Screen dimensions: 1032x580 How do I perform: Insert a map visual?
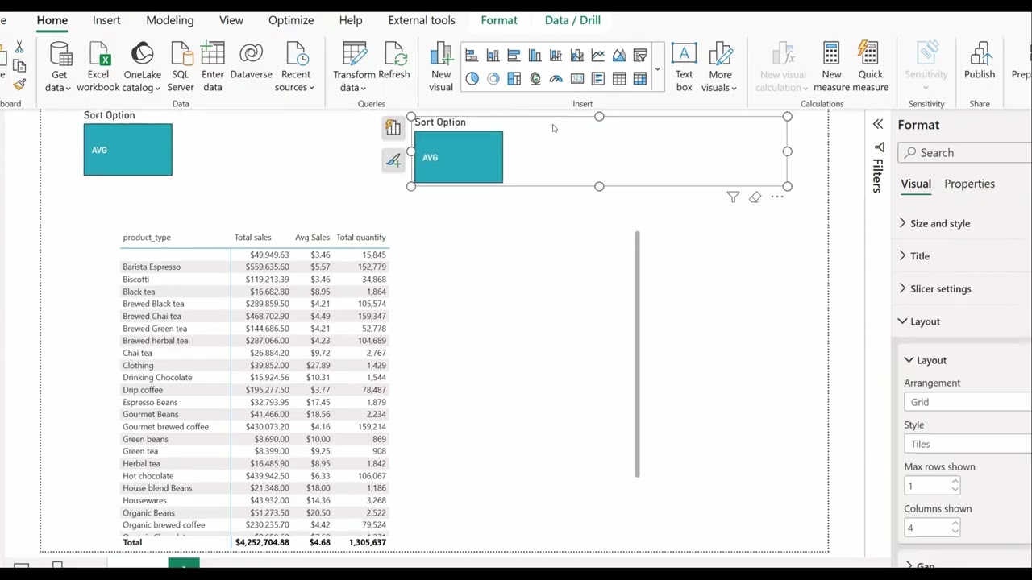tap(535, 78)
